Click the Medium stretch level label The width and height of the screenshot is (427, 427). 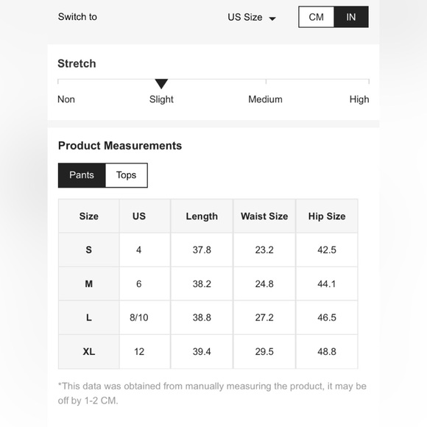coord(265,99)
